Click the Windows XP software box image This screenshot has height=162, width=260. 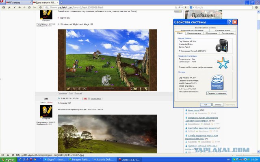[222, 45]
